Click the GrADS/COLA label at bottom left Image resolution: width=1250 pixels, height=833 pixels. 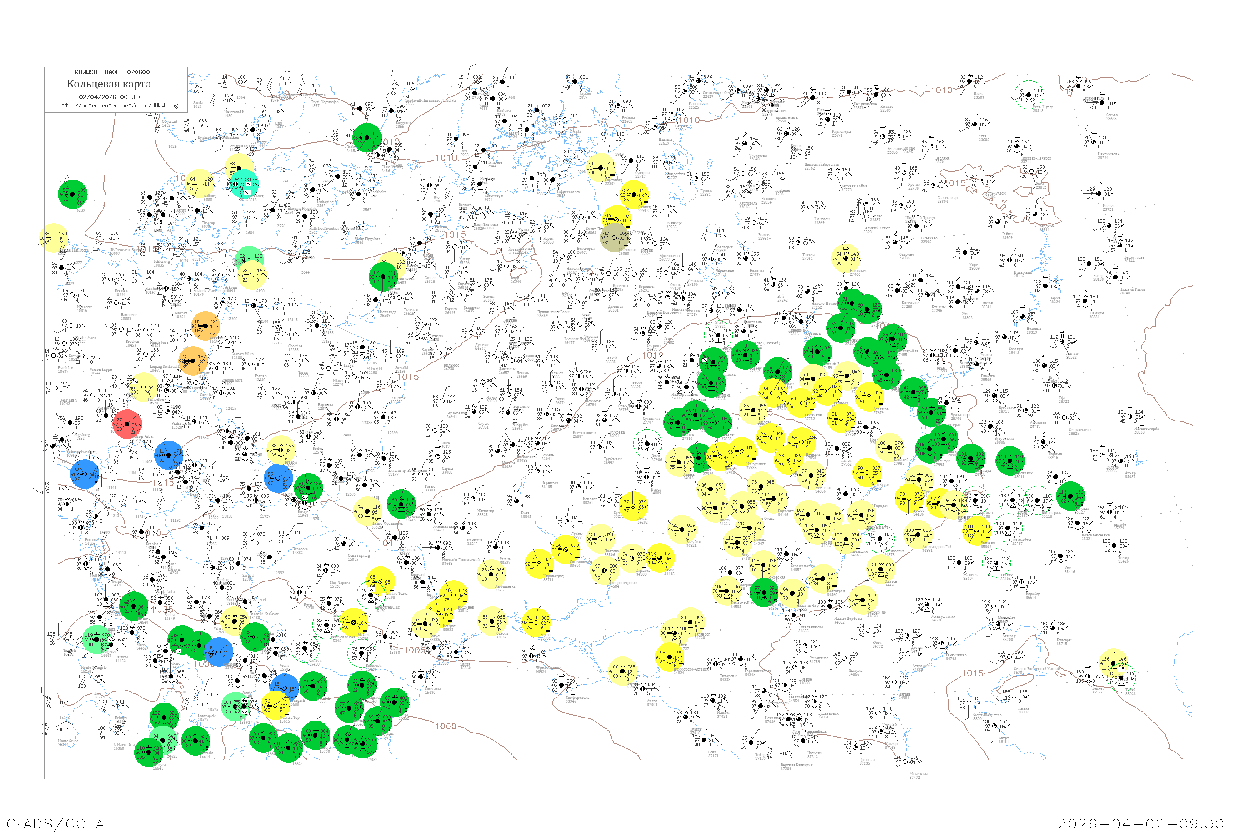click(x=55, y=823)
